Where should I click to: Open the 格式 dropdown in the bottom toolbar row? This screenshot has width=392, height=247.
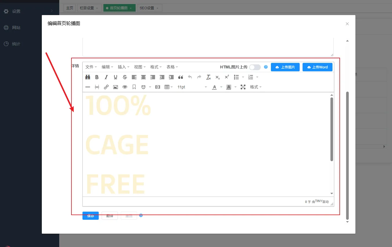coord(256,87)
